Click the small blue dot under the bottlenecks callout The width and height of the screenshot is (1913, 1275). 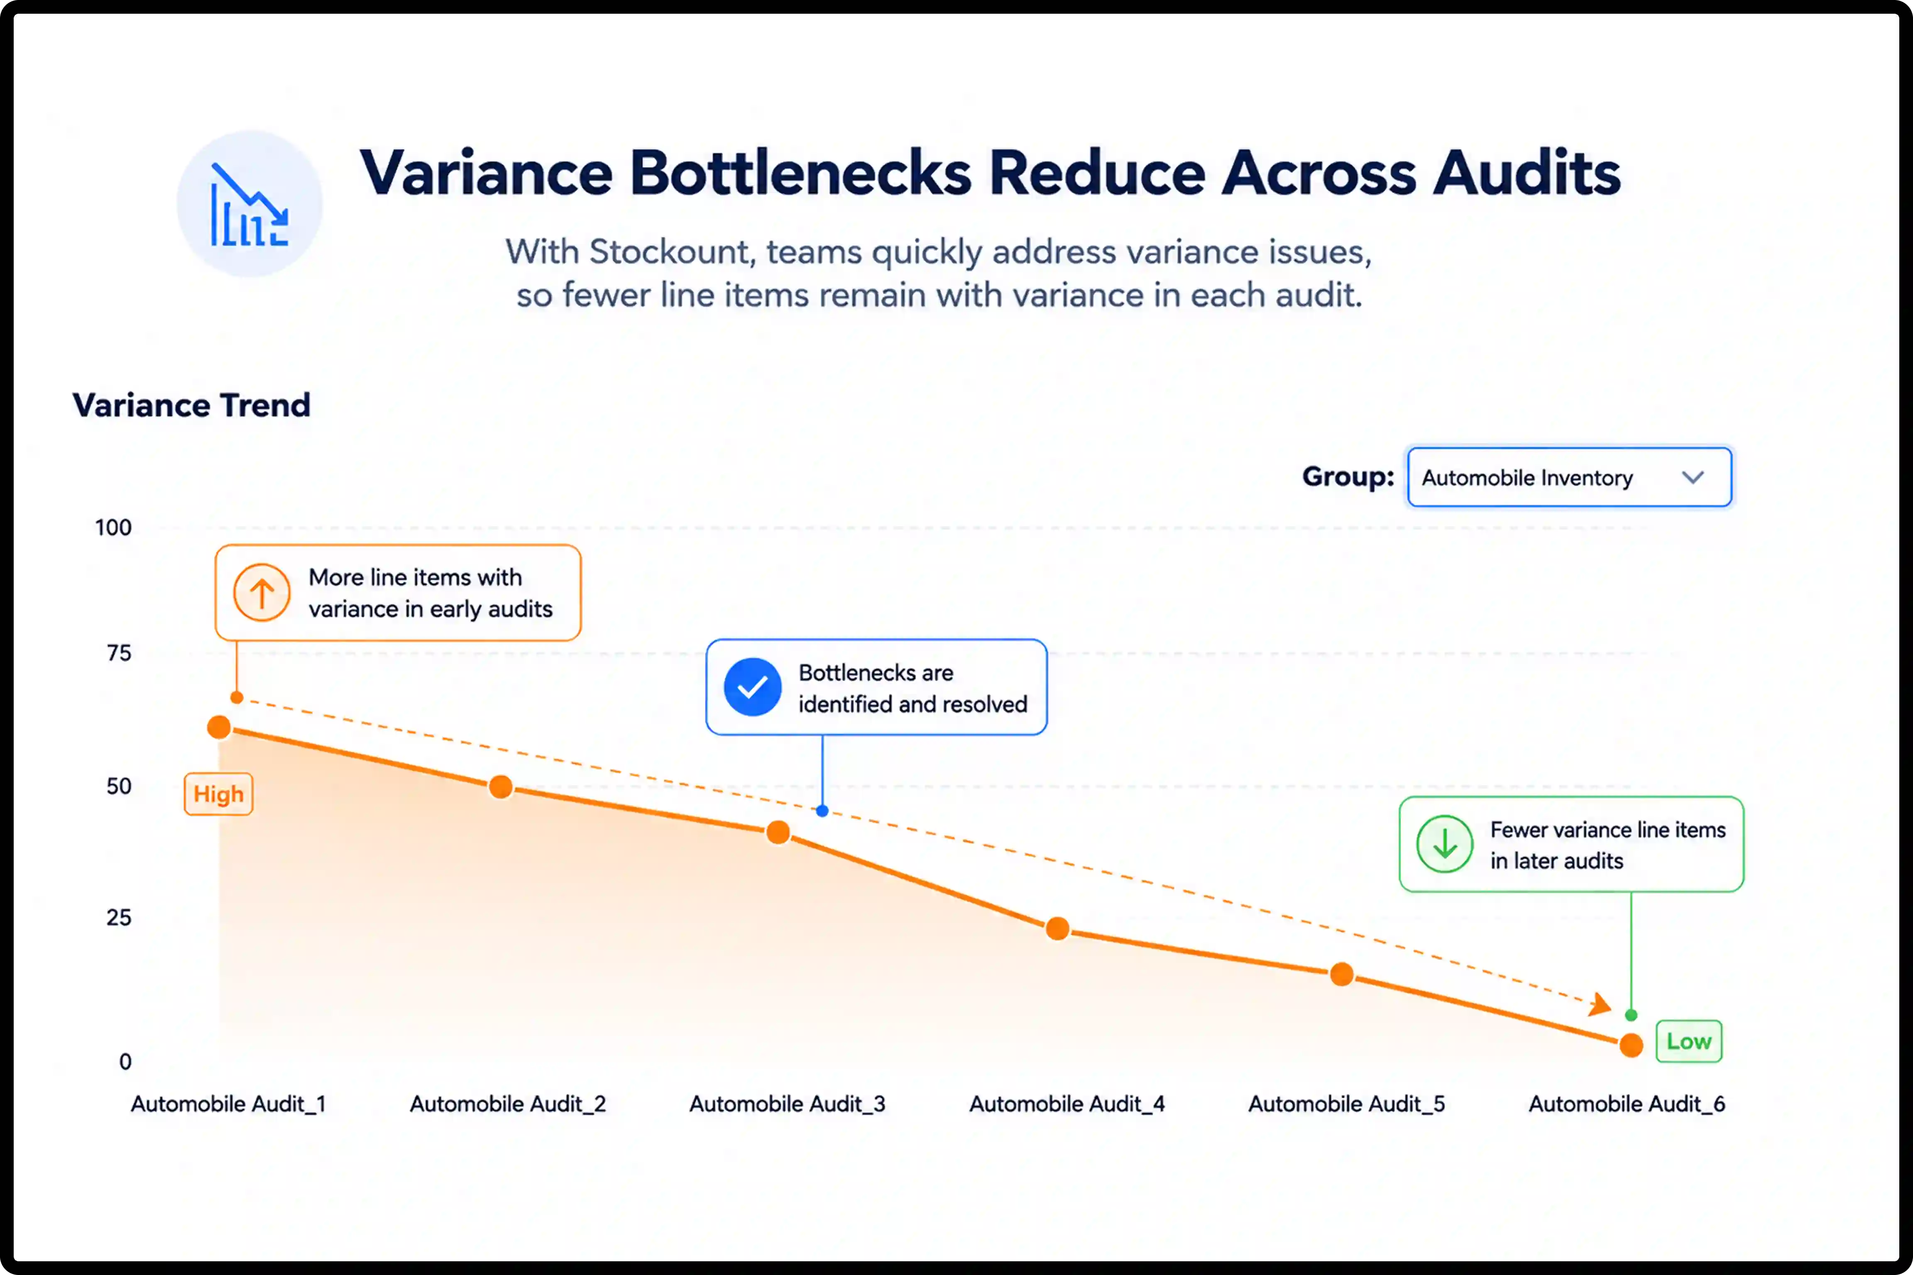822,811
